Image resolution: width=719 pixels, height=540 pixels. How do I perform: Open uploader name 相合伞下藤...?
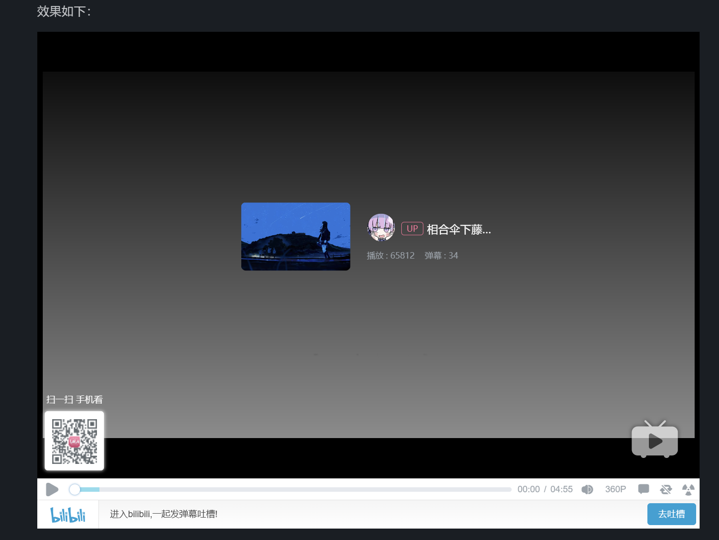tap(459, 229)
